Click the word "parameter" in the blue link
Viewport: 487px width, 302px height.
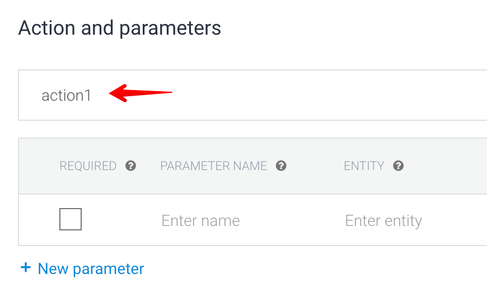tap(109, 270)
